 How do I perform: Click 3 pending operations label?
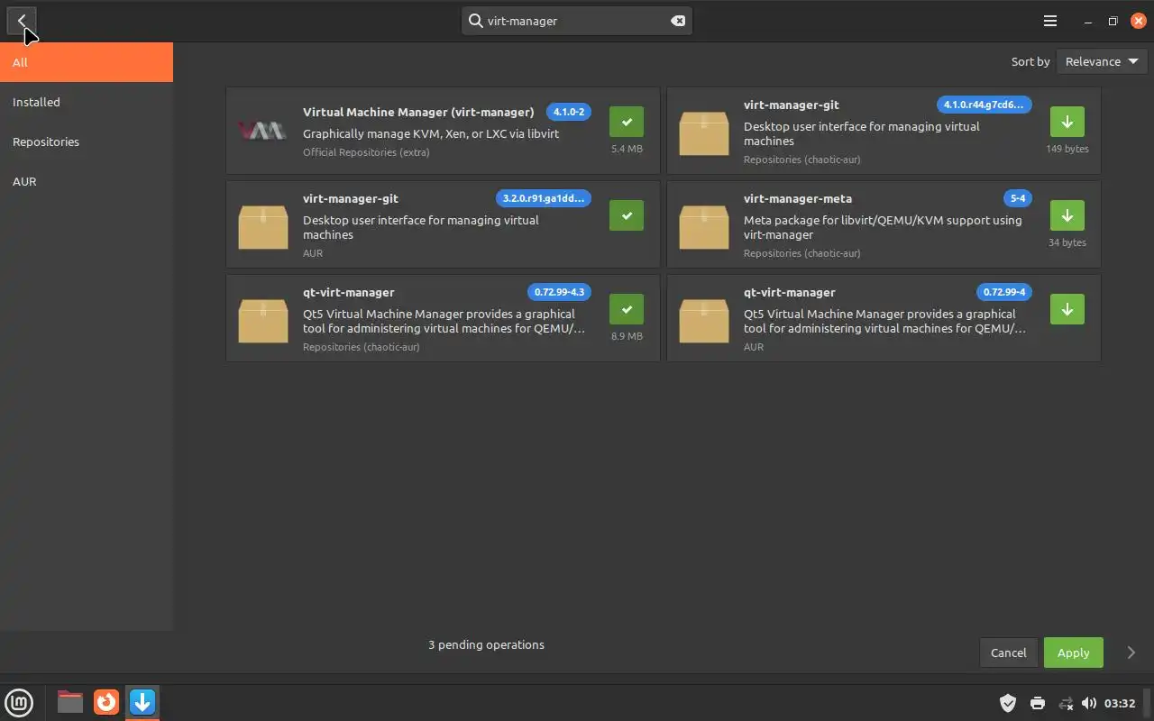pos(486,644)
